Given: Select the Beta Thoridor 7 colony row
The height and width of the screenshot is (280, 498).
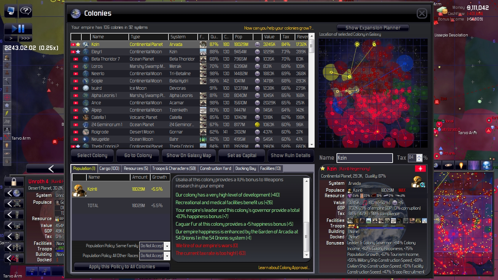Looking at the screenshot, I should click(x=190, y=59).
